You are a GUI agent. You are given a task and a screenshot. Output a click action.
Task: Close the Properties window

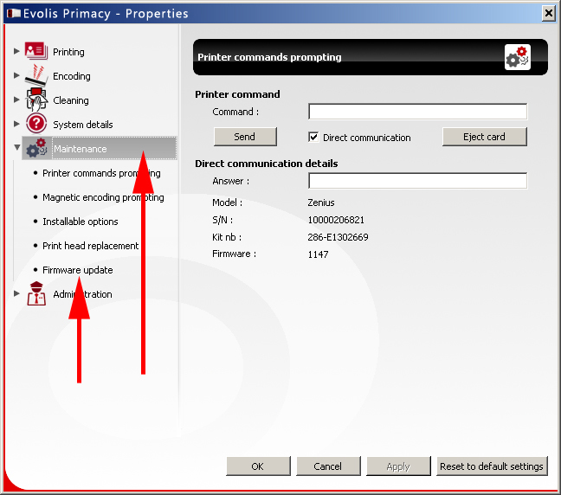[x=549, y=14]
